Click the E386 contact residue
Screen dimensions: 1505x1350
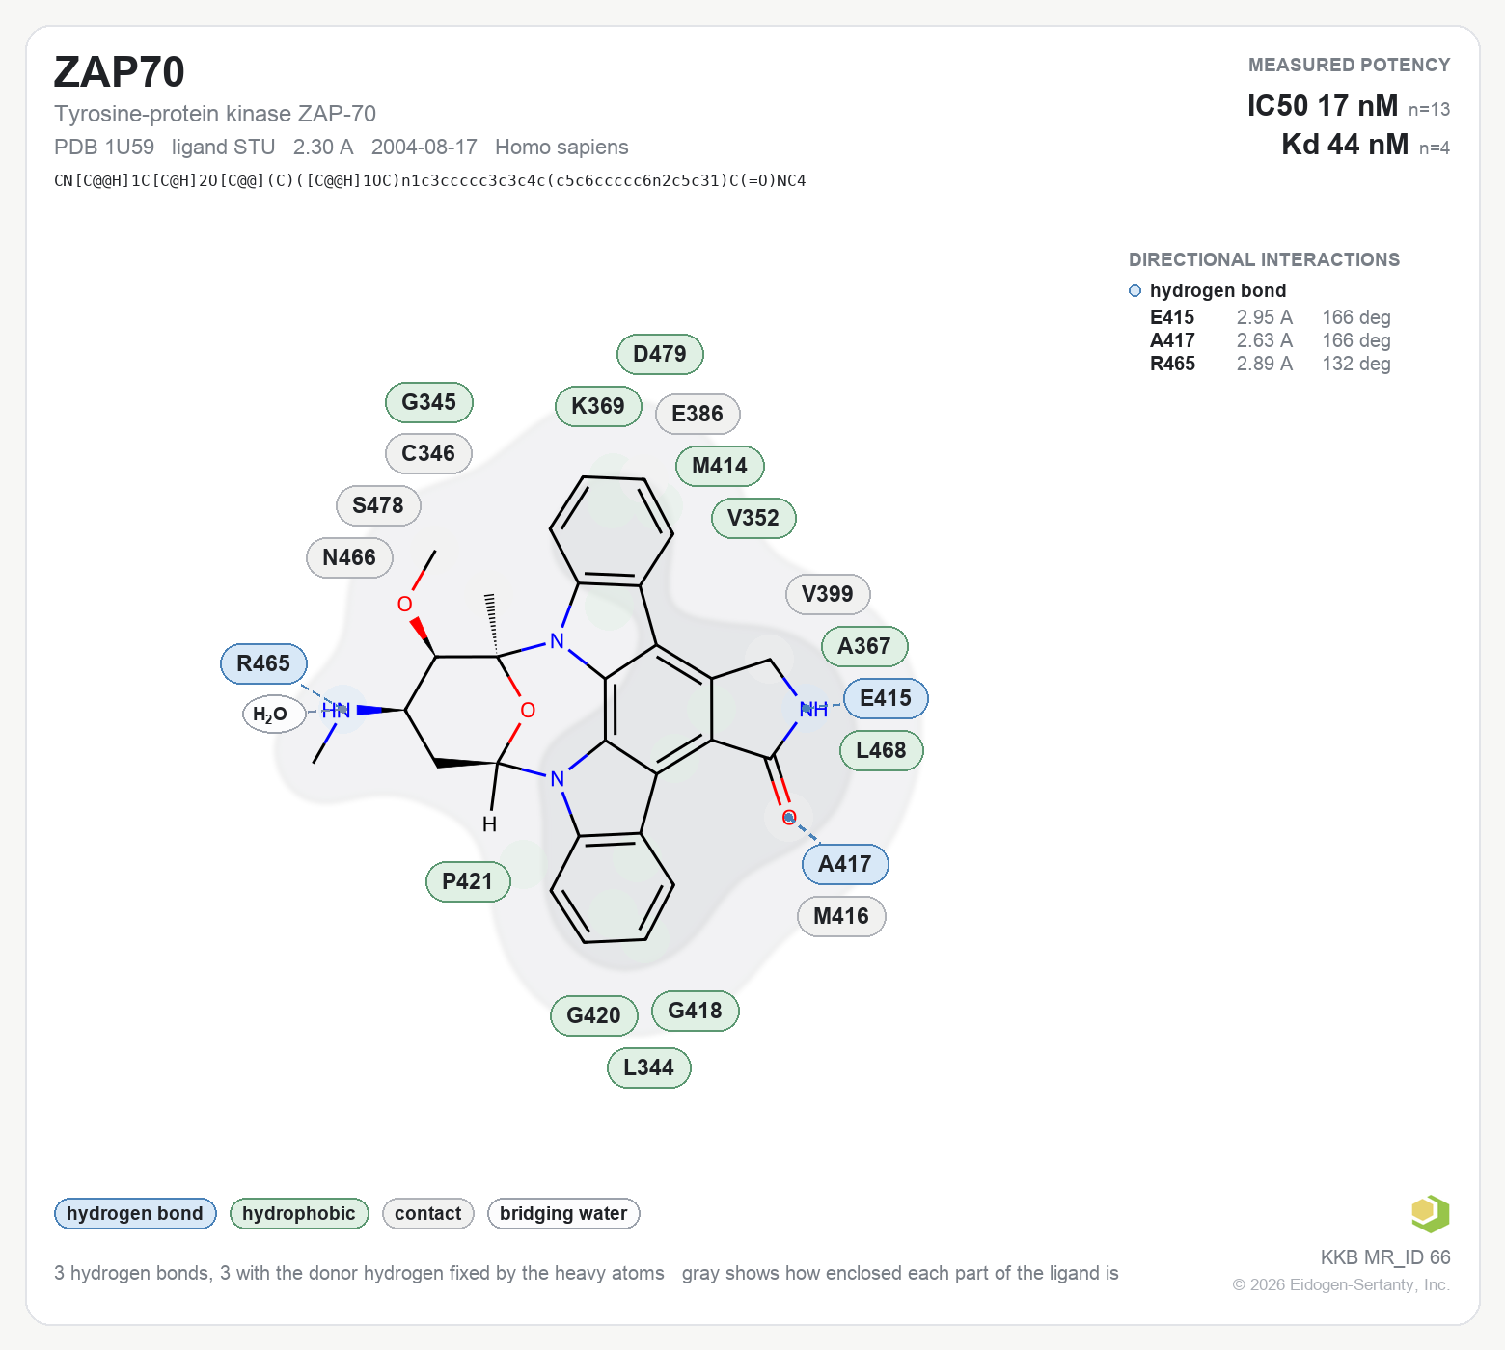698,414
